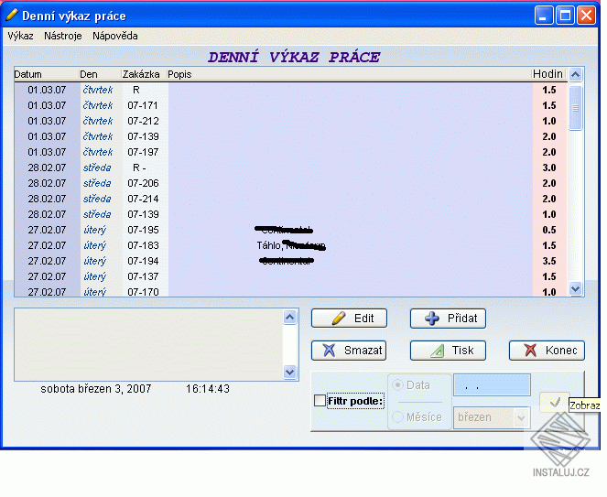Click the blue plus icon on Přidat

click(x=432, y=319)
